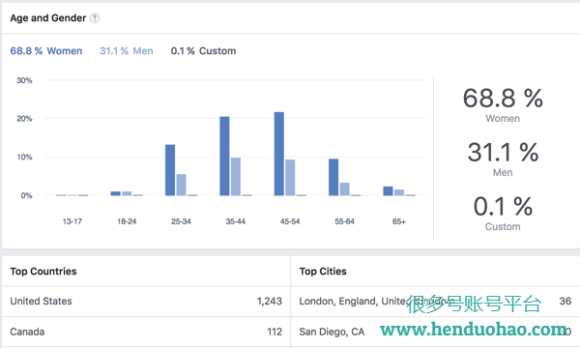Open the San Diego, CA city row

(x=435, y=332)
